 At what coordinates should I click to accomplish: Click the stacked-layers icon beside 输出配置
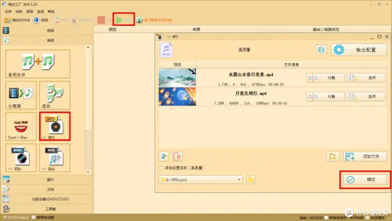pyautogui.click(x=321, y=49)
